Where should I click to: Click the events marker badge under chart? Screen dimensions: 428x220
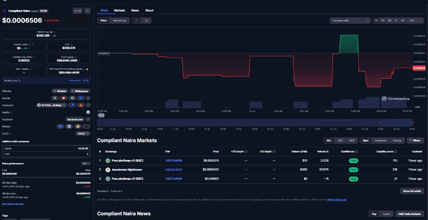pyautogui.click(x=101, y=115)
